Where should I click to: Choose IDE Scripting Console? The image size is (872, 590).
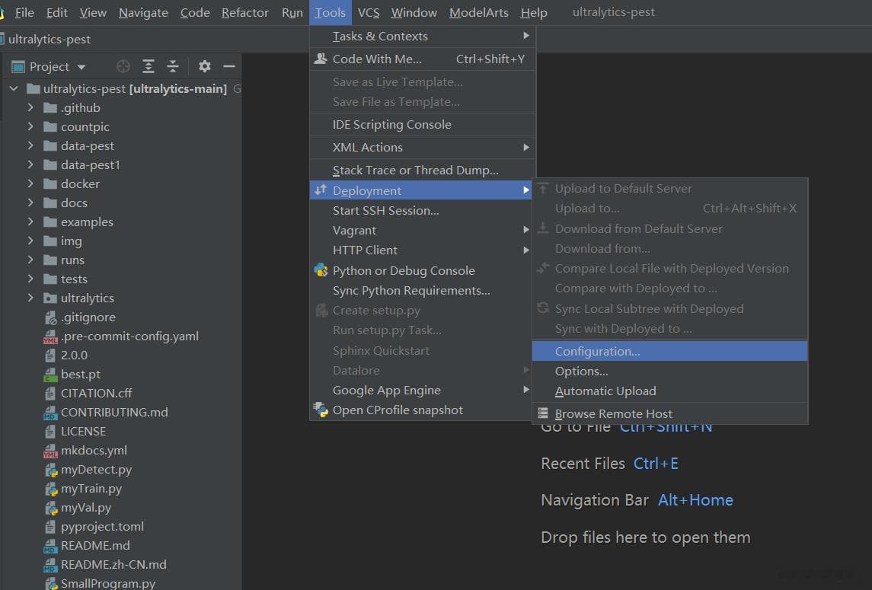click(423, 125)
